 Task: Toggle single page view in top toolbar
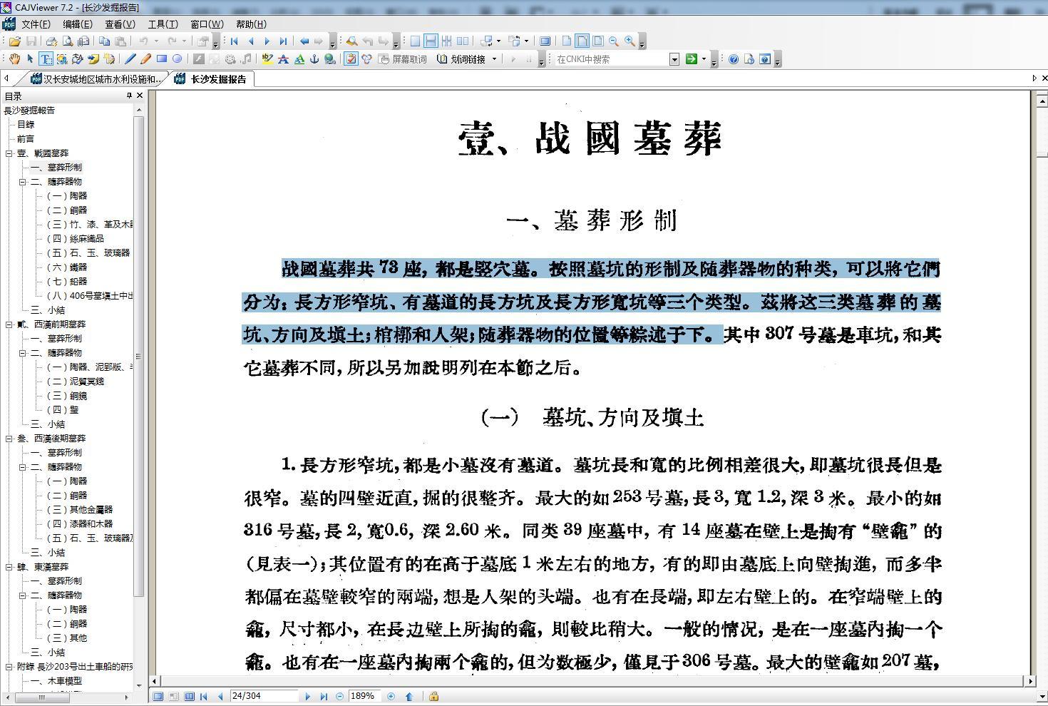(x=415, y=41)
